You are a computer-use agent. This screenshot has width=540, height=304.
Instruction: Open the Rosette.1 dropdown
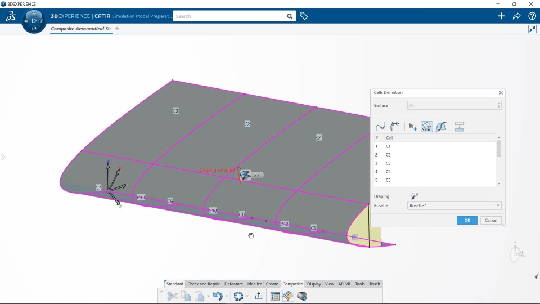[x=454, y=205]
